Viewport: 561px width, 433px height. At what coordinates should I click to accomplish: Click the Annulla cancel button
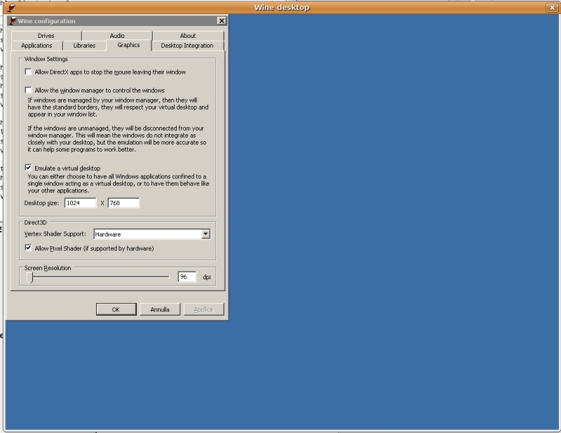(x=160, y=309)
